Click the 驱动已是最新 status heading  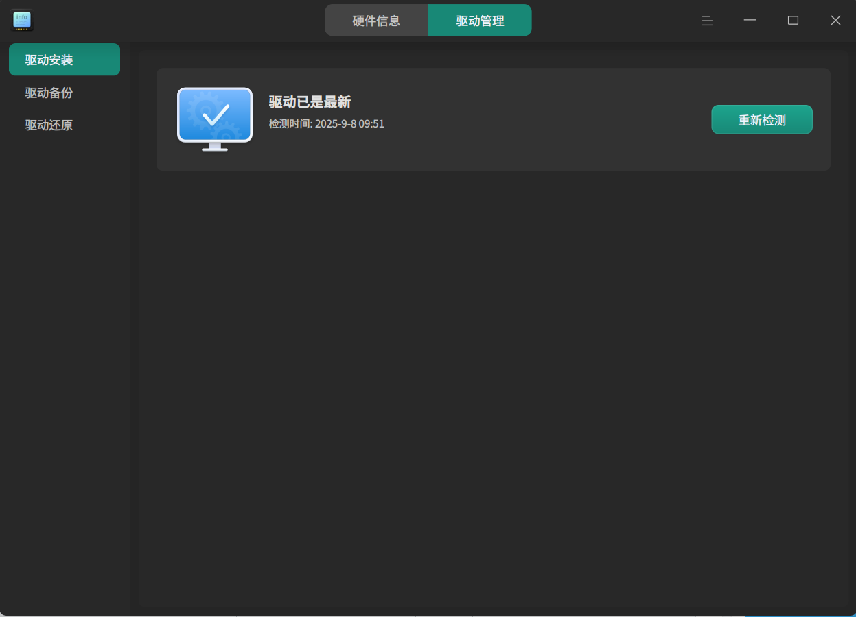click(310, 102)
